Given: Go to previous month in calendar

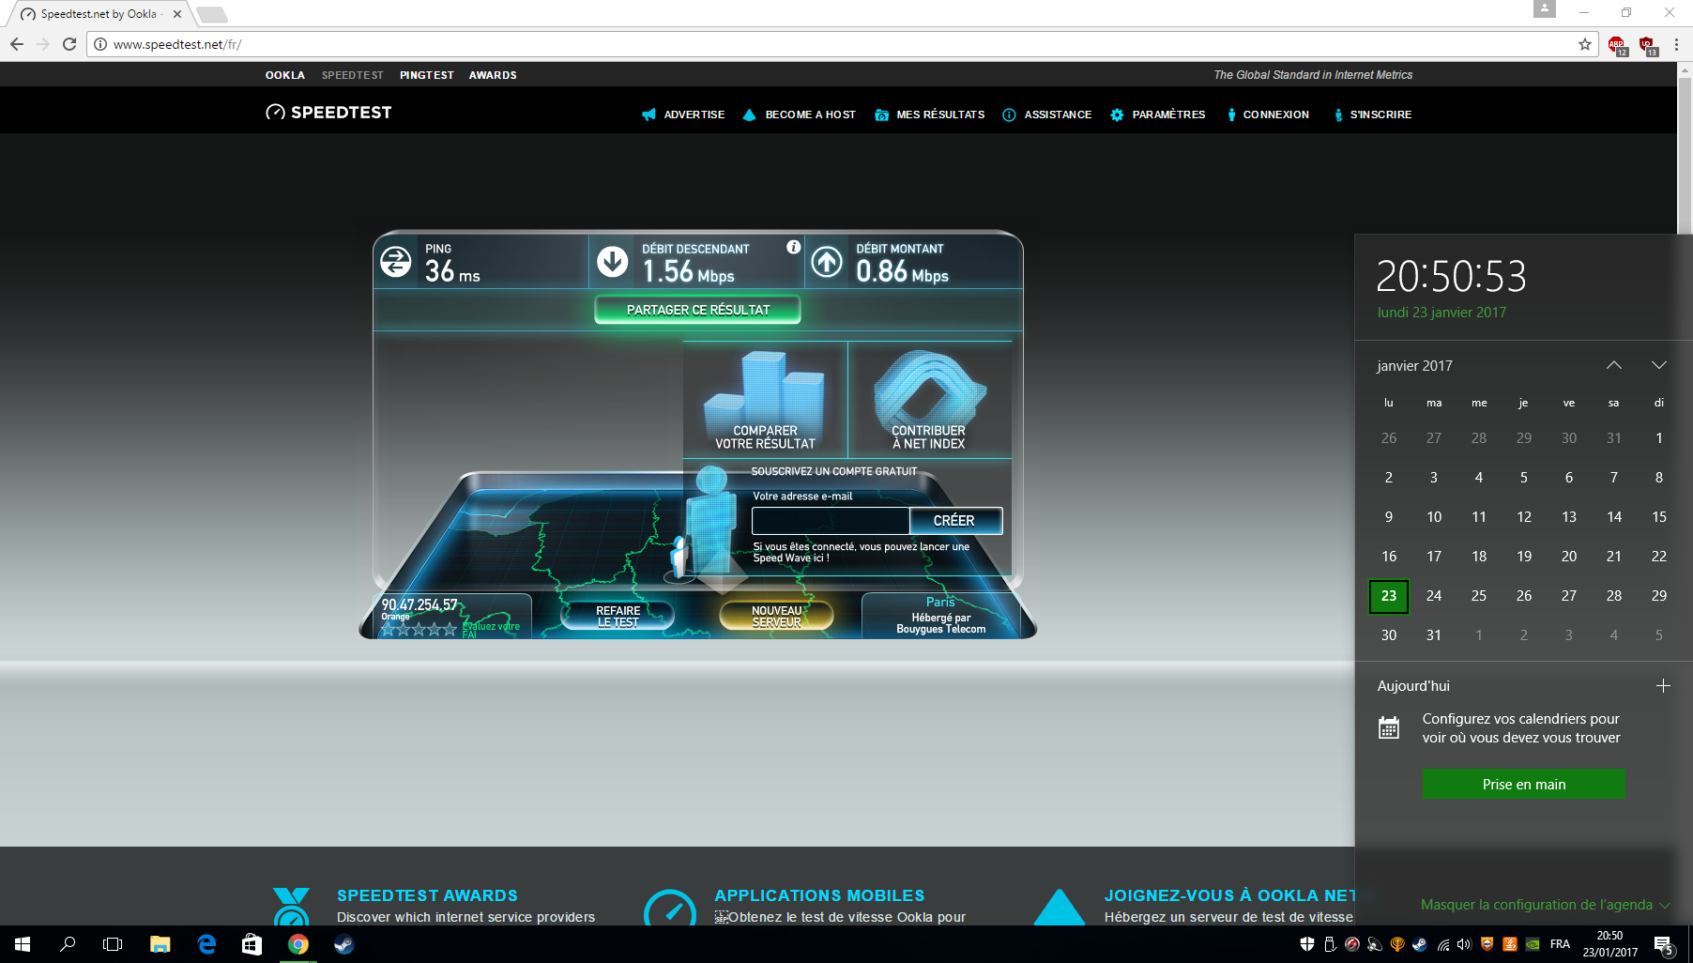Looking at the screenshot, I should 1614,365.
